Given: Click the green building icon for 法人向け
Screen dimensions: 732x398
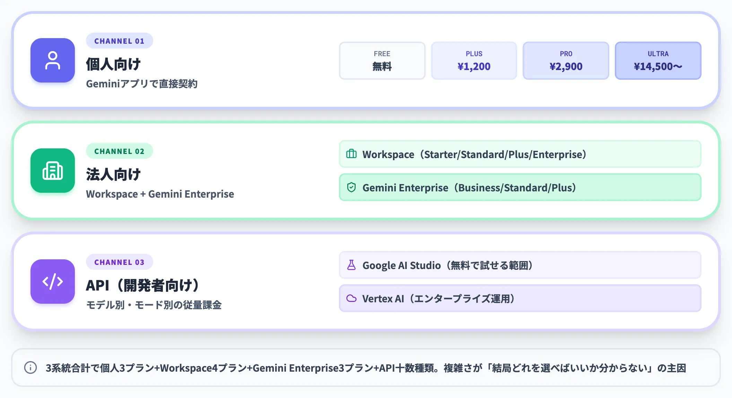Looking at the screenshot, I should point(53,171).
